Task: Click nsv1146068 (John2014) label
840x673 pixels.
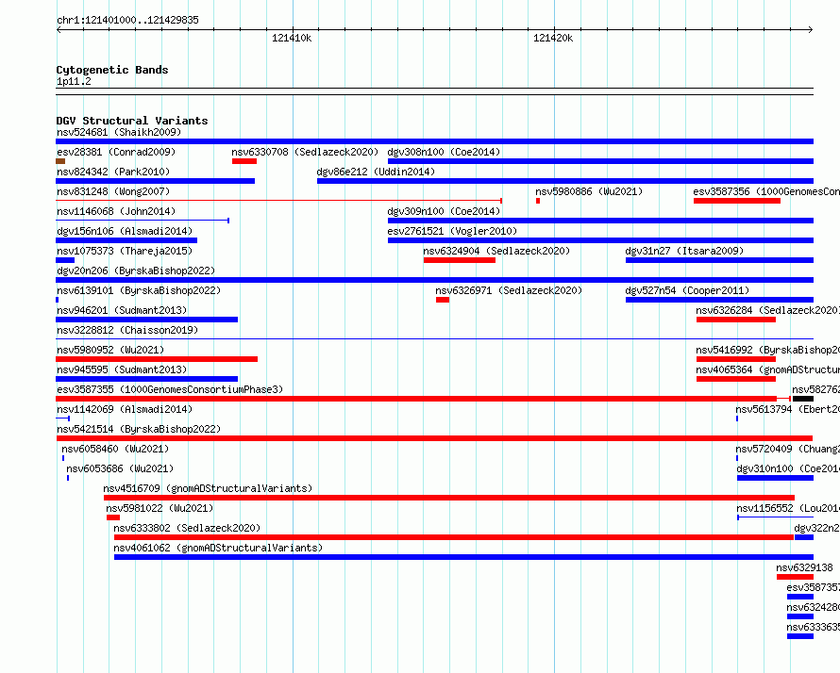Action: [116, 211]
